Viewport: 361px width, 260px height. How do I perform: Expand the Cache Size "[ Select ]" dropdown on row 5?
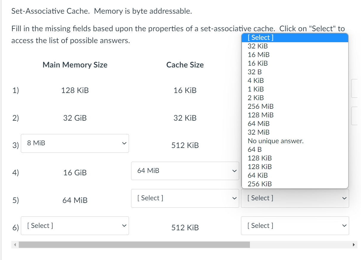click(x=185, y=198)
